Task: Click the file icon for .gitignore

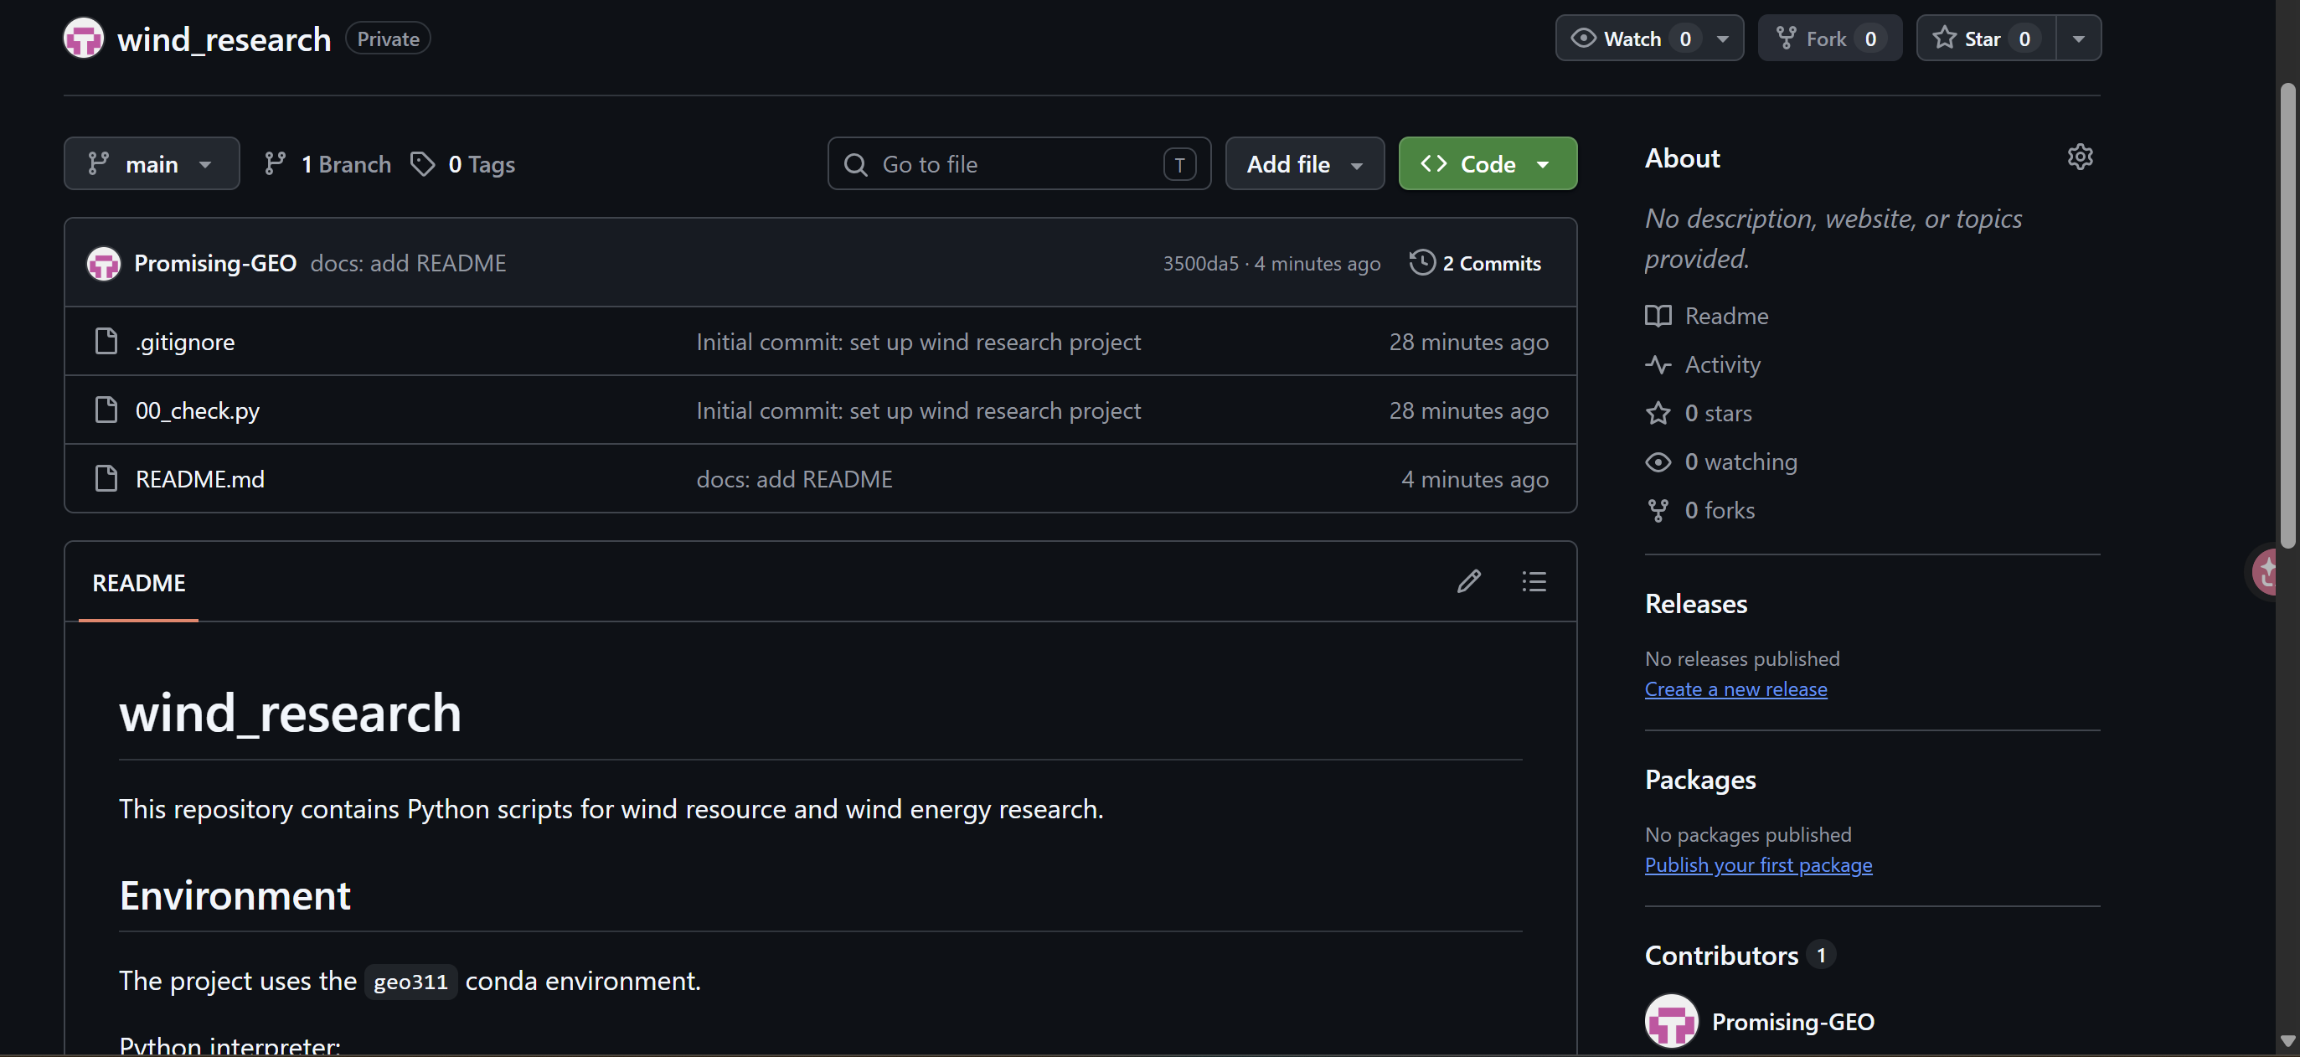Action: [106, 341]
